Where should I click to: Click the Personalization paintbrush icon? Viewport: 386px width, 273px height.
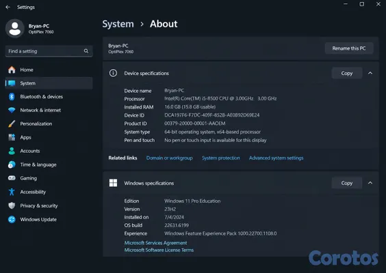coord(12,124)
